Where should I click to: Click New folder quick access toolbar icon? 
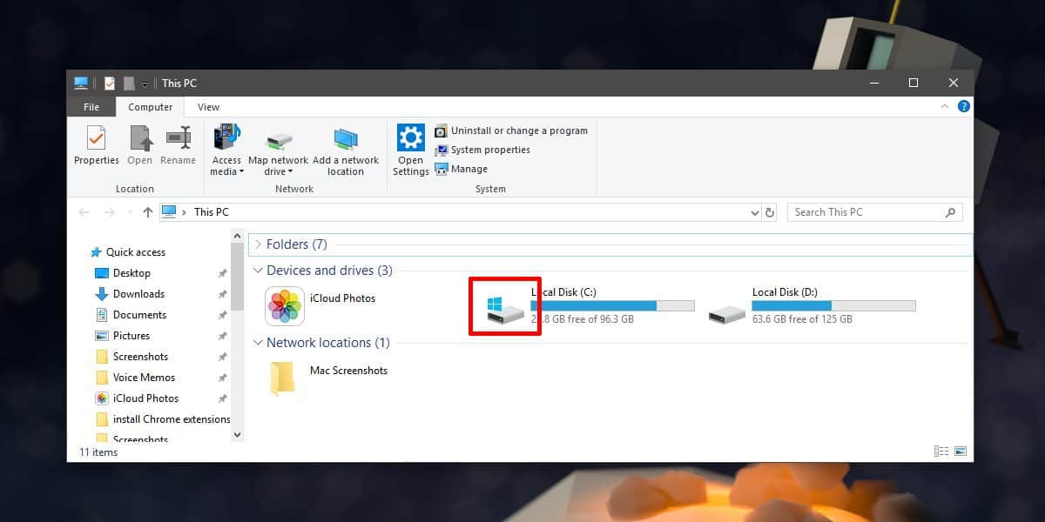click(x=129, y=83)
